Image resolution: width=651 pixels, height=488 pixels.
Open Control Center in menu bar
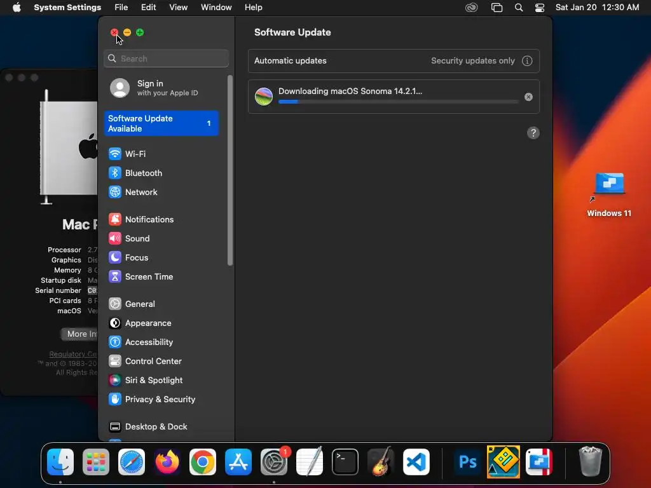pos(539,8)
